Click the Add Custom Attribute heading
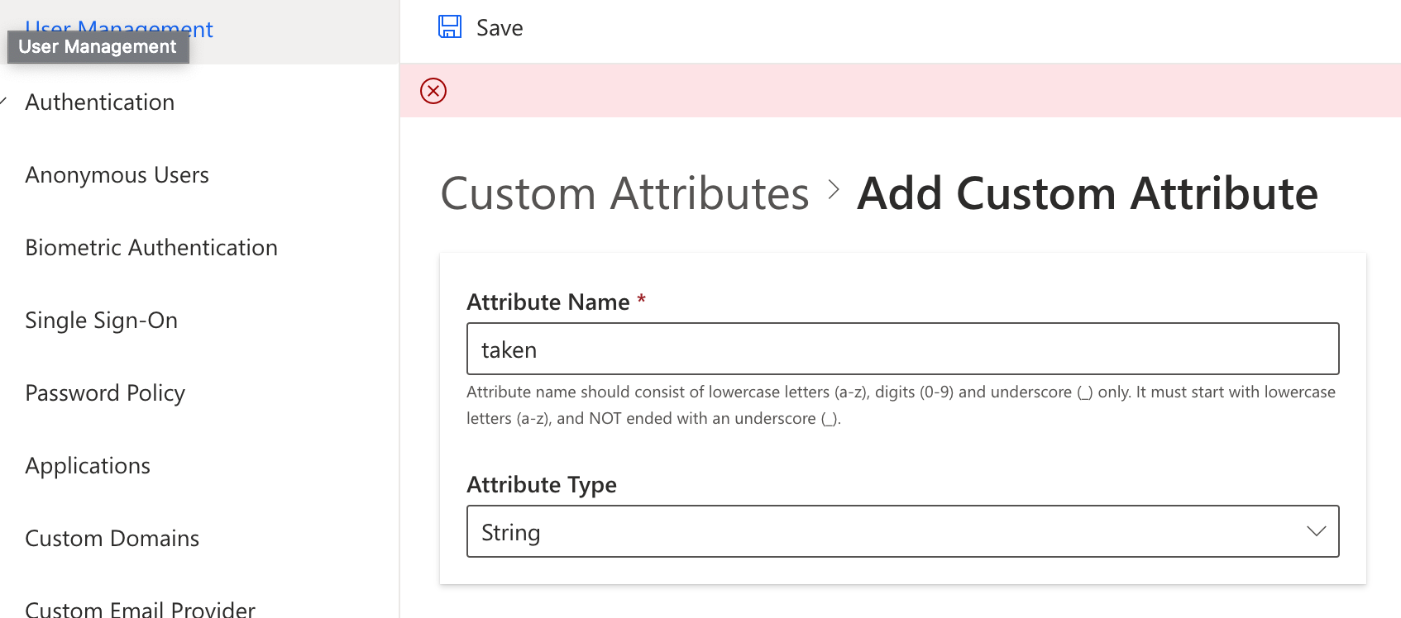The image size is (1401, 618). click(1088, 194)
